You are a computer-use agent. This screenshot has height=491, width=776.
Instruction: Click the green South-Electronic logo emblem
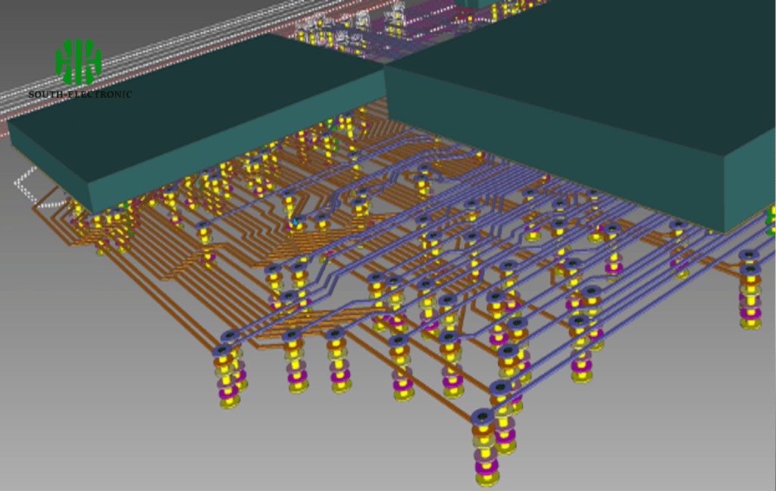pos(79,62)
